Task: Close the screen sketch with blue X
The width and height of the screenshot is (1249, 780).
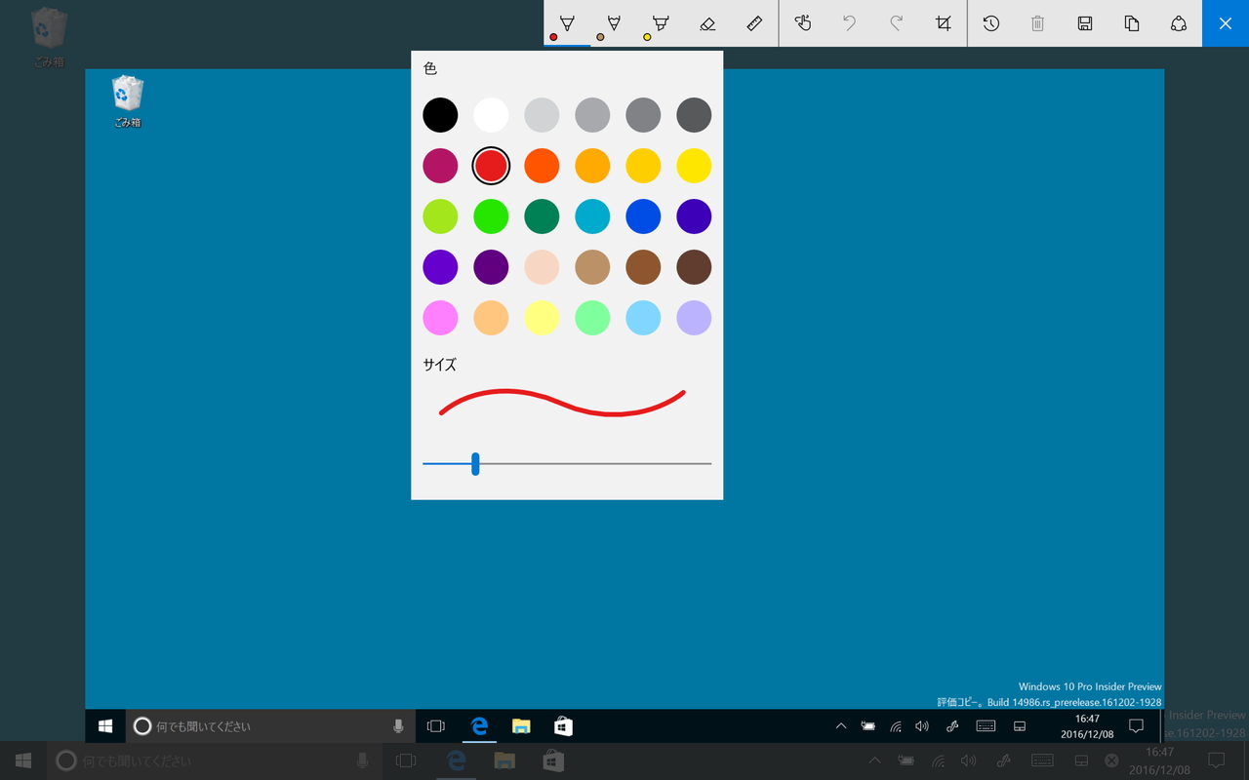Action: click(1226, 23)
